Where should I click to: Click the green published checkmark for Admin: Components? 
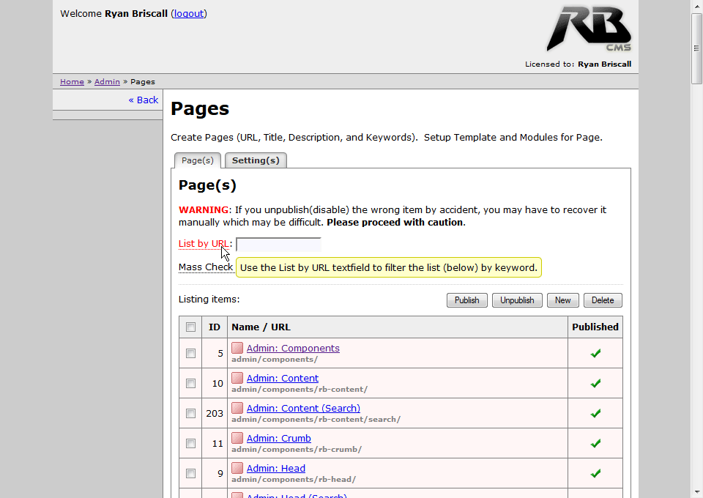pyautogui.click(x=595, y=353)
